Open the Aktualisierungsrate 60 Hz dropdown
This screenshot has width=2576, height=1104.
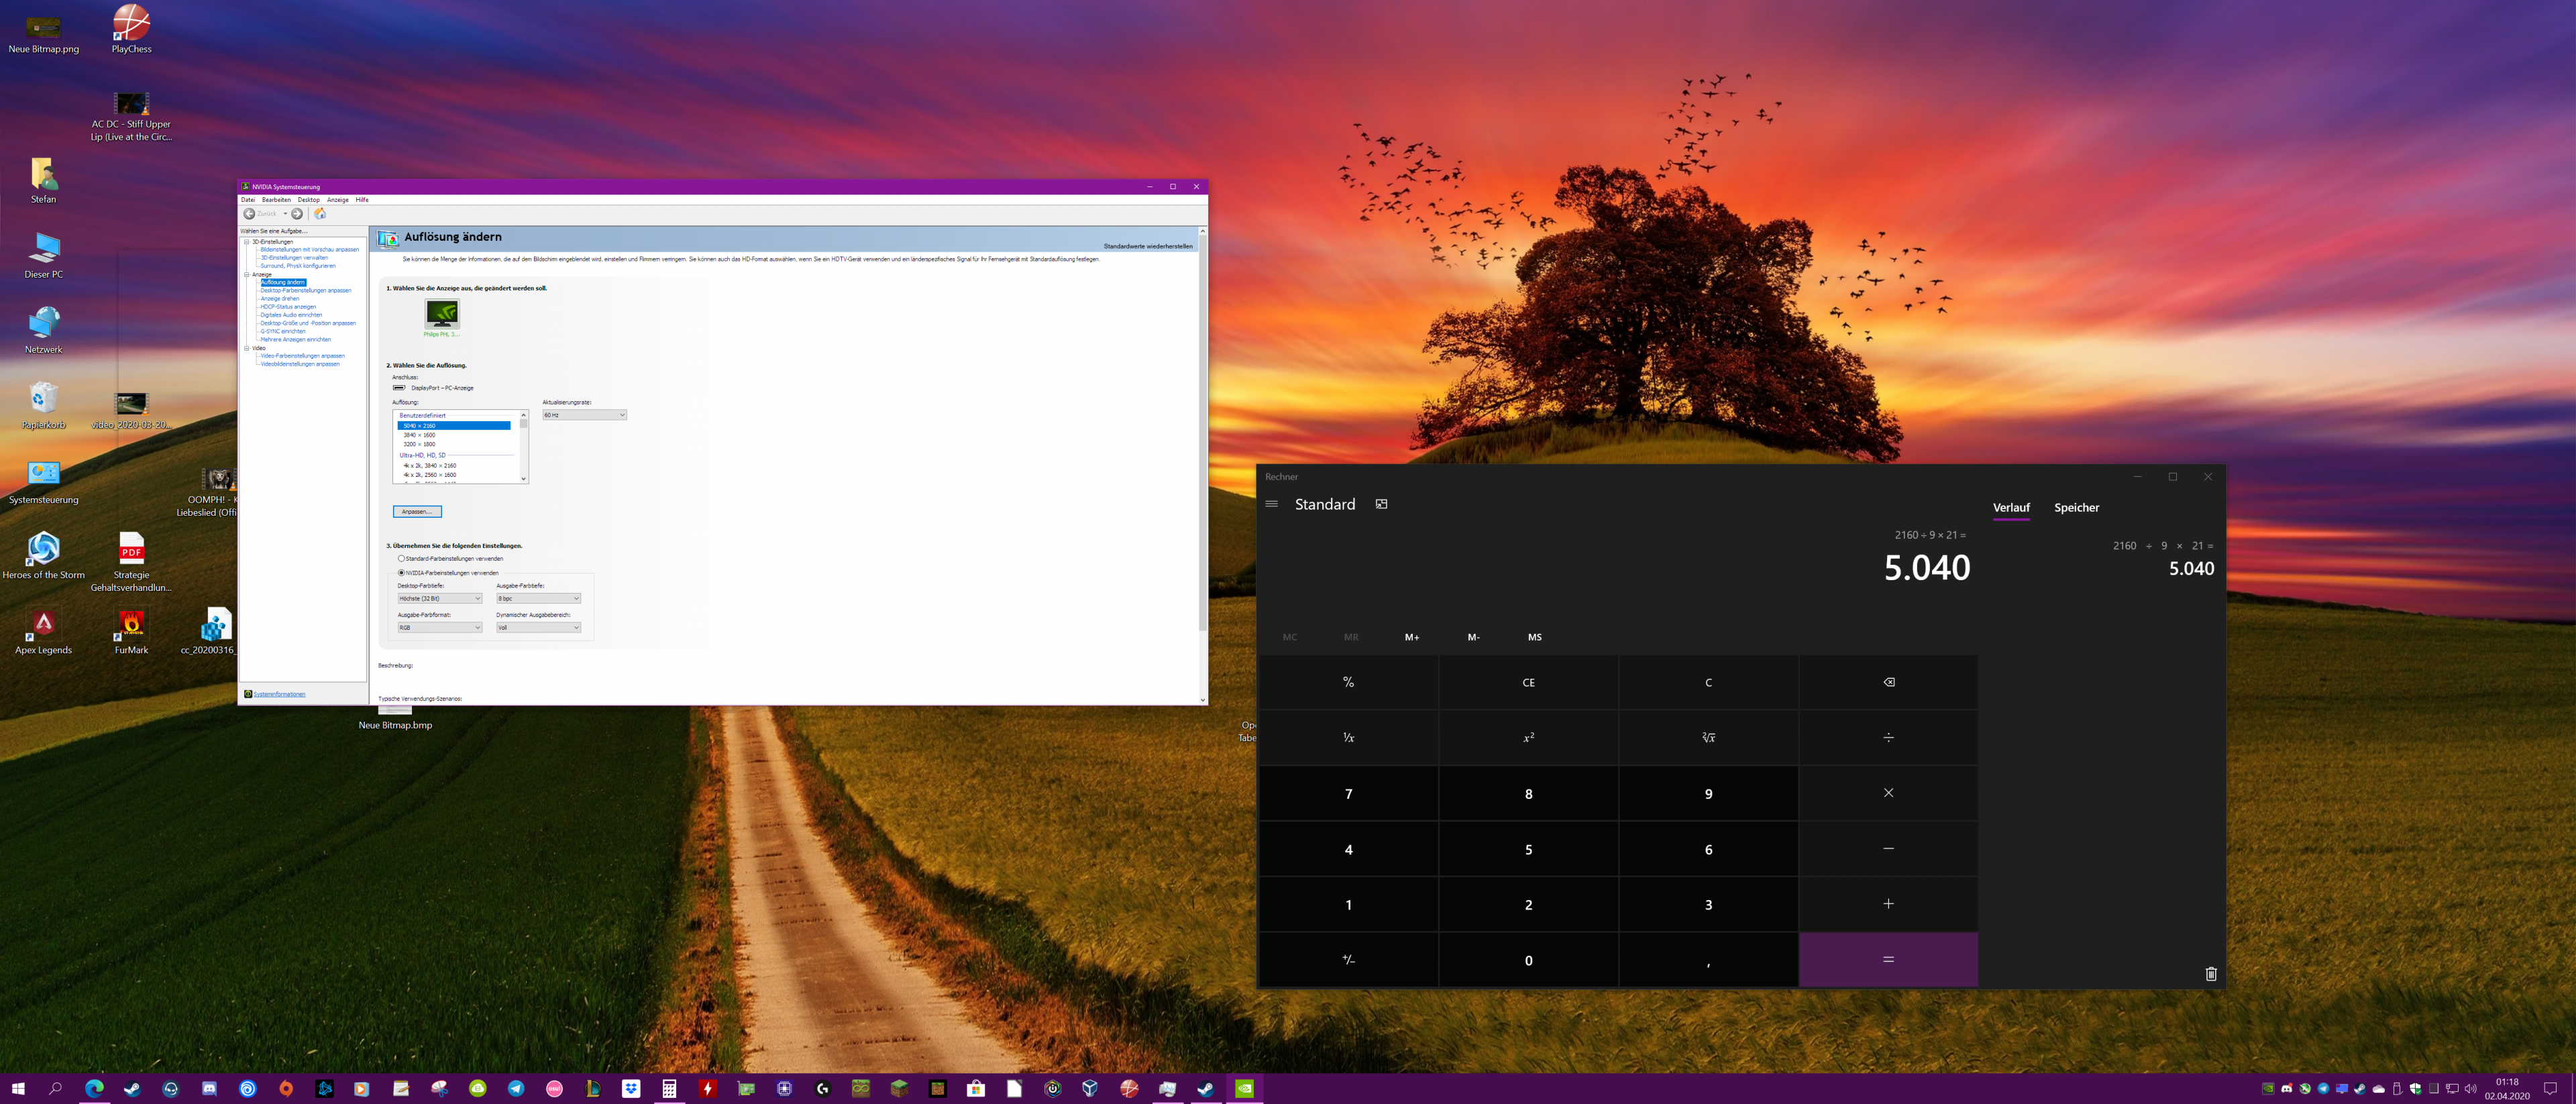coord(584,415)
